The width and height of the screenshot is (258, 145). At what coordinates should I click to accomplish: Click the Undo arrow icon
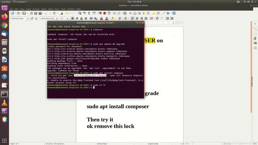coord(67,13)
